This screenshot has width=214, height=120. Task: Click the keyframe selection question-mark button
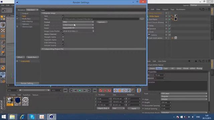pos(109,90)
